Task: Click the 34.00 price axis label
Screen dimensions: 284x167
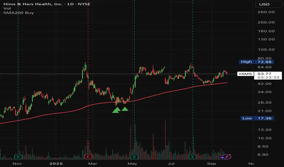Action: (264, 92)
